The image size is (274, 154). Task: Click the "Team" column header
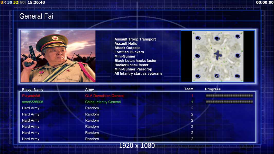189,89
